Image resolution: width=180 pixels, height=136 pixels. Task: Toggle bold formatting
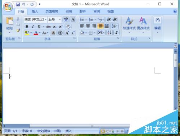27,27
